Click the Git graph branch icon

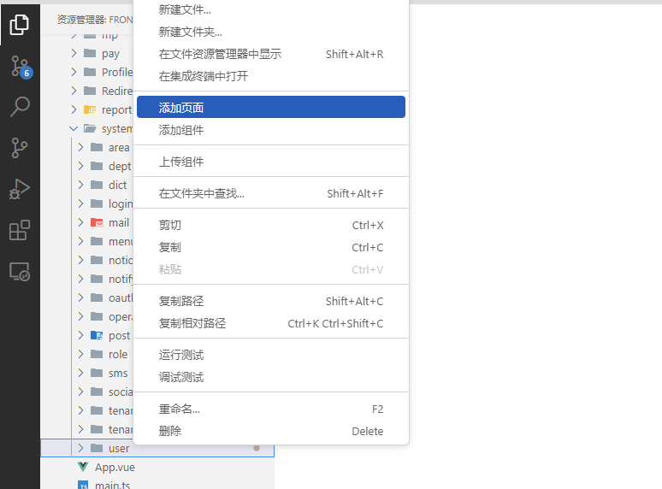20,148
